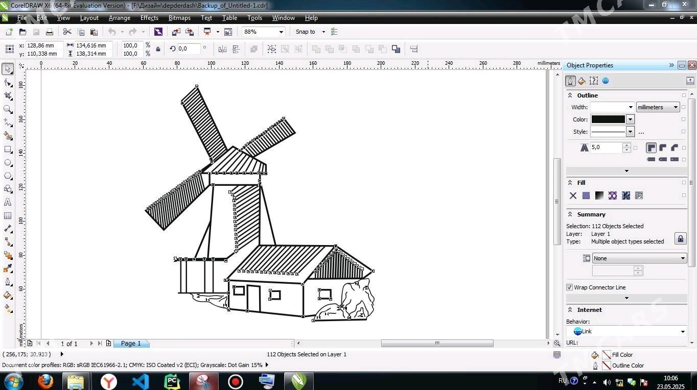Click the Outline Color indicator in status bar
697x390 pixels.
pyautogui.click(x=607, y=365)
